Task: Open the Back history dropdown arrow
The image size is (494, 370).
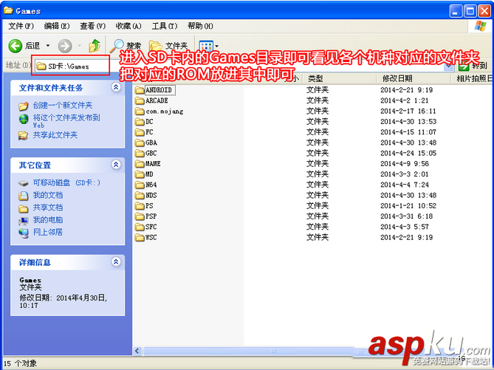Action: (x=48, y=46)
